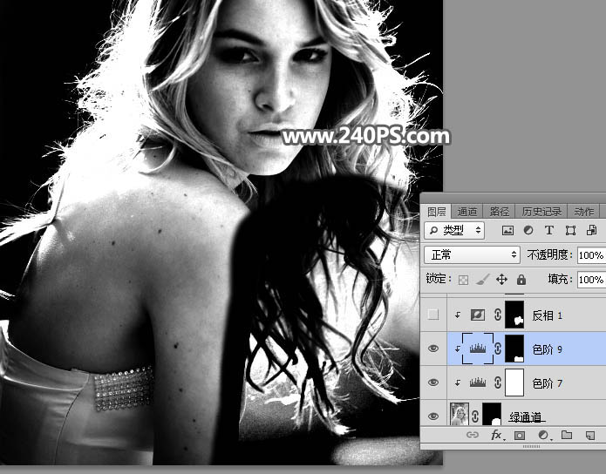
Task: Create a new layer group folder
Action: point(566,434)
